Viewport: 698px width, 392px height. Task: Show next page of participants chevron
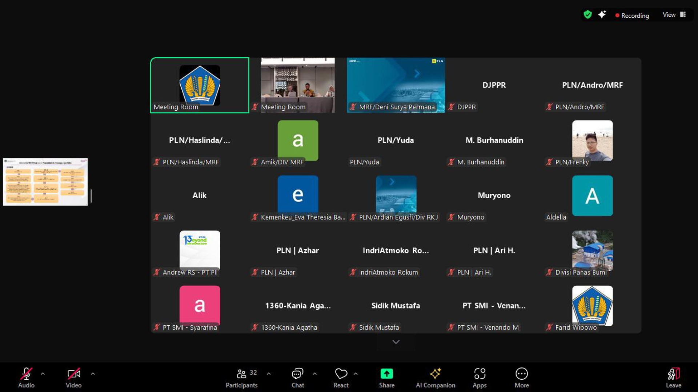tap(396, 342)
